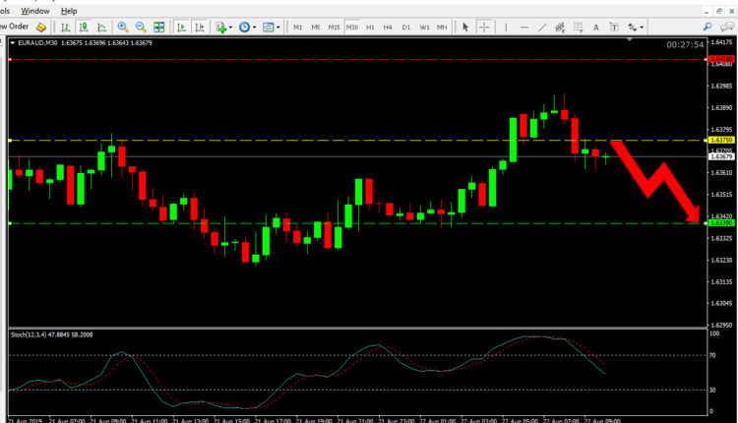Click the chart shift triangle marker
Viewport: 738px width, 423px height.
(630, 40)
